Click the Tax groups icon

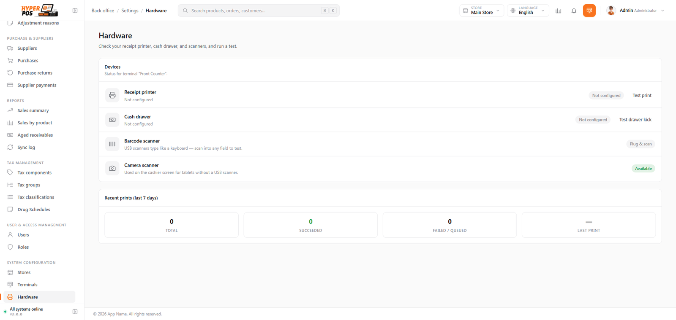(x=10, y=185)
